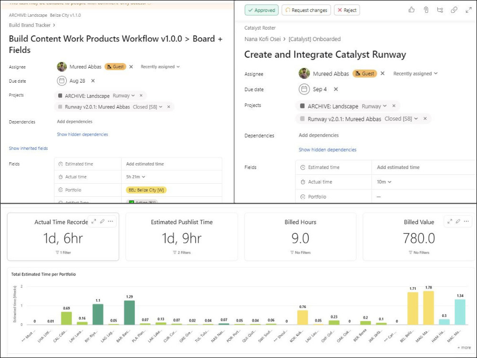Open the three-dots menu on Billed Value widget
This screenshot has height=358, width=477.
[467, 221]
